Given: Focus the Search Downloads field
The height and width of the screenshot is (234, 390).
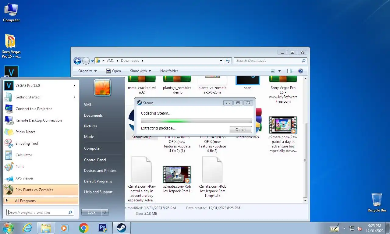Looking at the screenshot, I should [x=271, y=61].
